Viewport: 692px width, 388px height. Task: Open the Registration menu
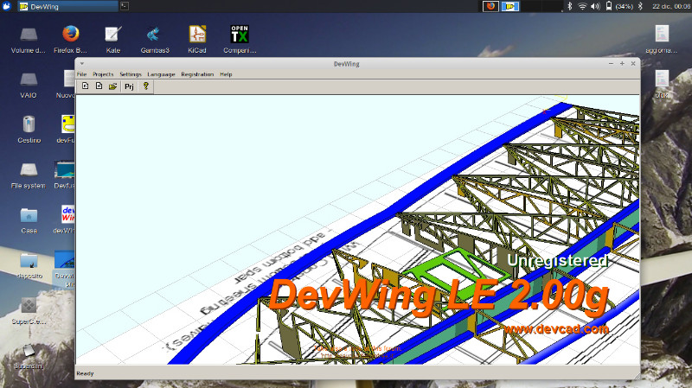click(197, 74)
